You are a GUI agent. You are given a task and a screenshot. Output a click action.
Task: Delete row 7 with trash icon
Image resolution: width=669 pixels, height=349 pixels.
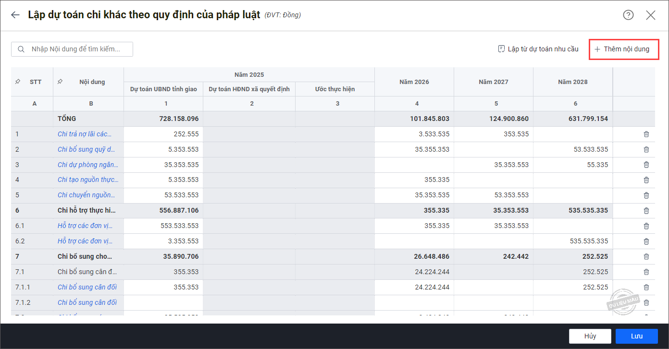(x=646, y=256)
